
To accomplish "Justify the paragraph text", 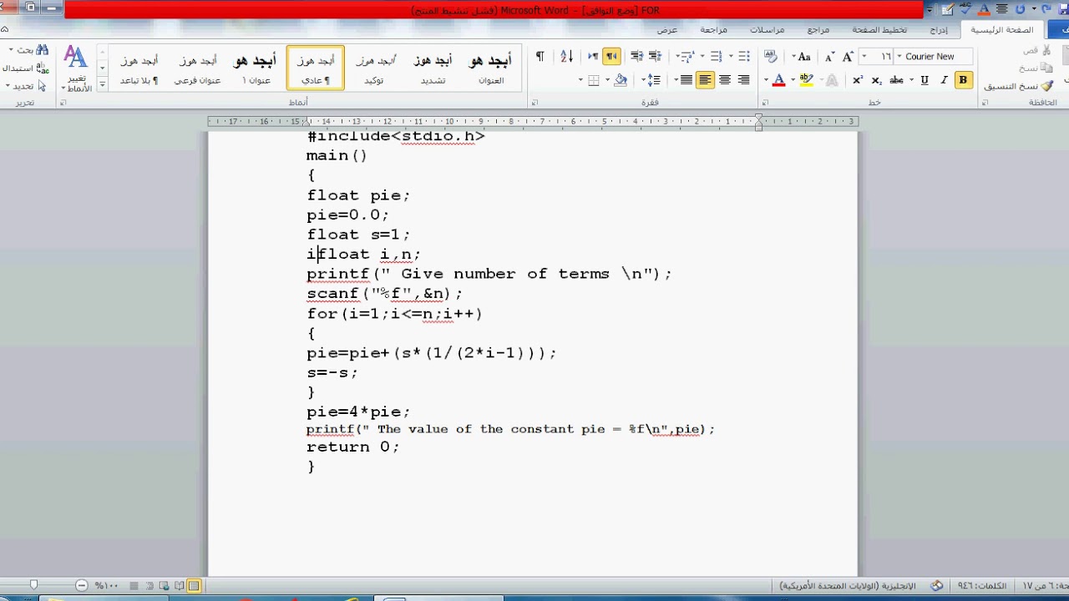I will 686,80.
